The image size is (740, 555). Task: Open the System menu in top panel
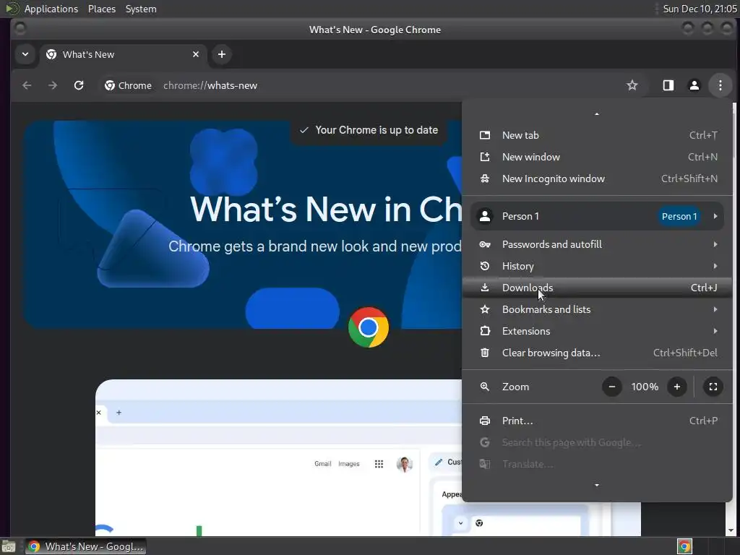(x=141, y=9)
